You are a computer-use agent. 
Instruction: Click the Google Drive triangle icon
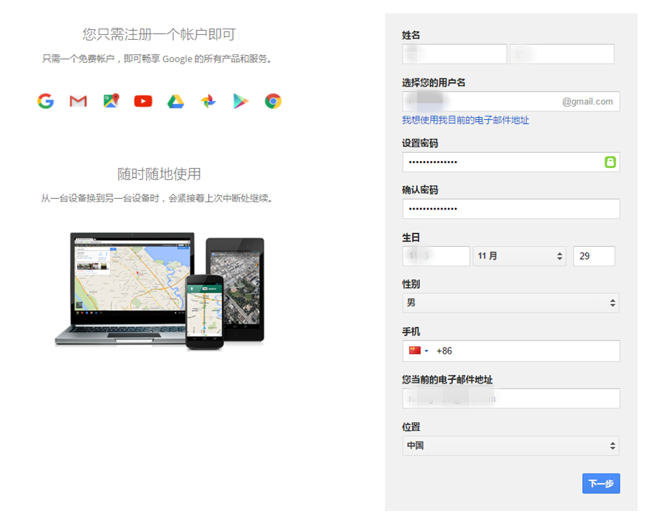(x=175, y=101)
